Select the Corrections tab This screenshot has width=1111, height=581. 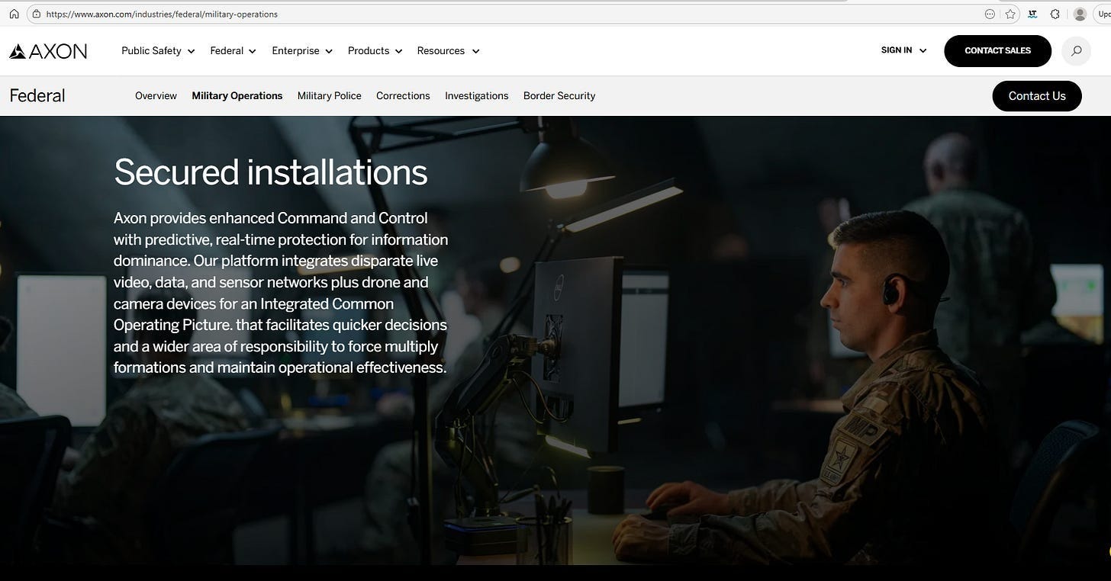pyautogui.click(x=403, y=96)
